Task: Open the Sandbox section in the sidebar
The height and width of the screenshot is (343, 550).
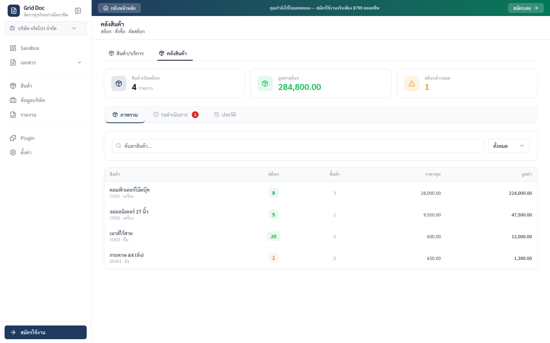Action: 30,48
